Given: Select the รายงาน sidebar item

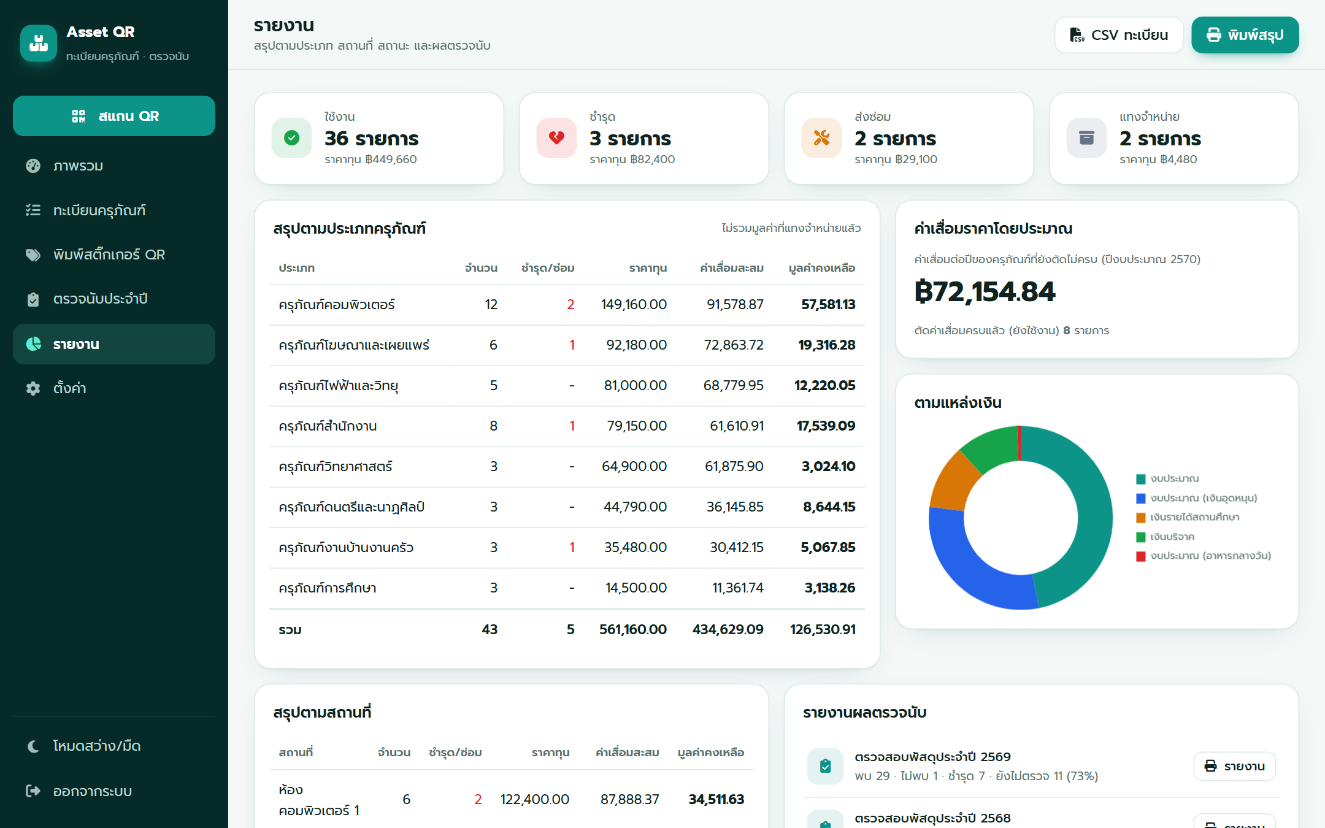Looking at the screenshot, I should pos(114,344).
